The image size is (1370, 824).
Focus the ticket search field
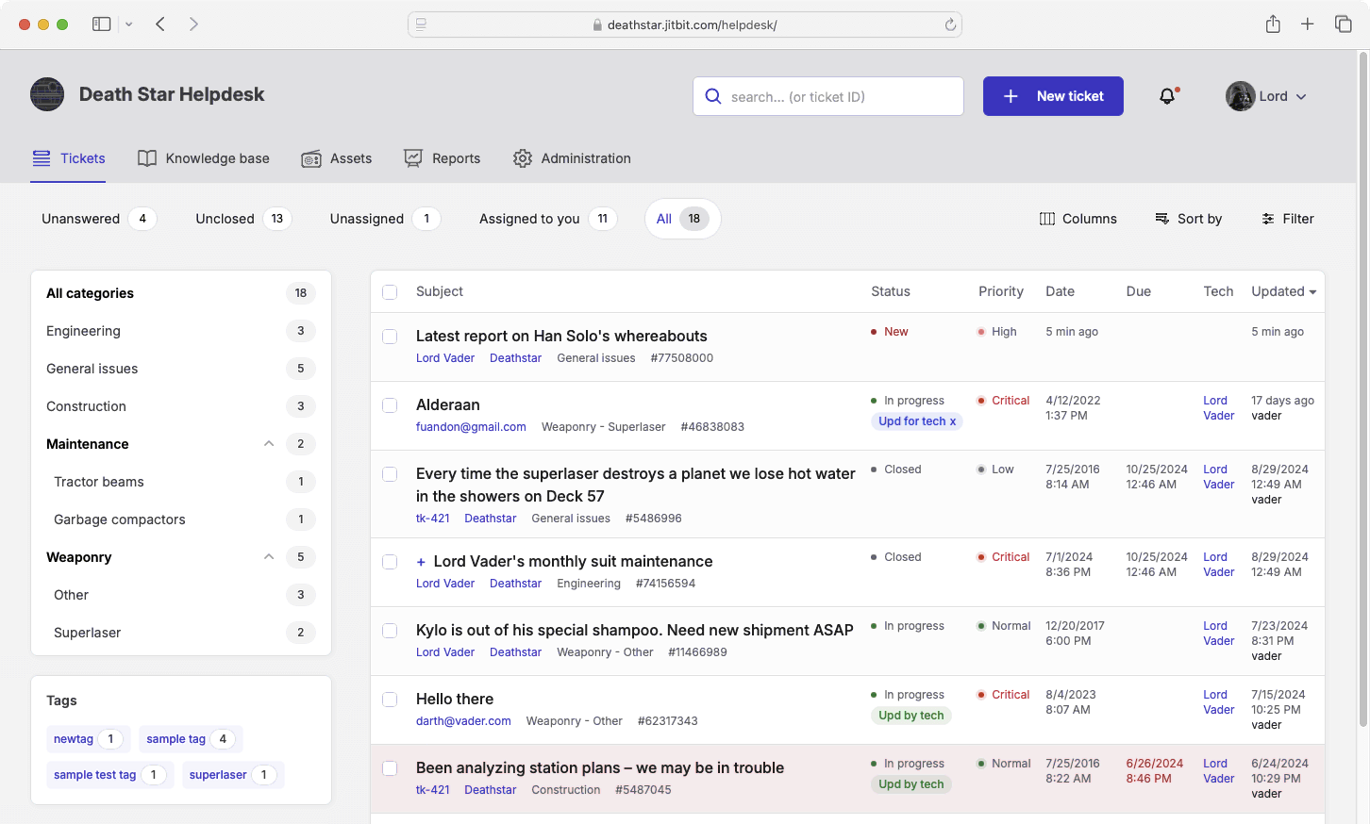point(828,96)
